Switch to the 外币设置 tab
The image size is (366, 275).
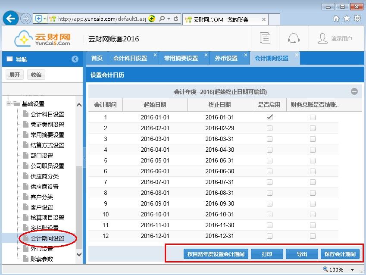[226, 58]
